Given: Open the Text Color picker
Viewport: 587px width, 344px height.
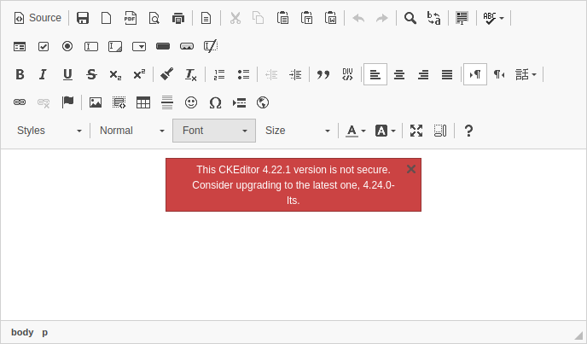Looking at the screenshot, I should 355,131.
